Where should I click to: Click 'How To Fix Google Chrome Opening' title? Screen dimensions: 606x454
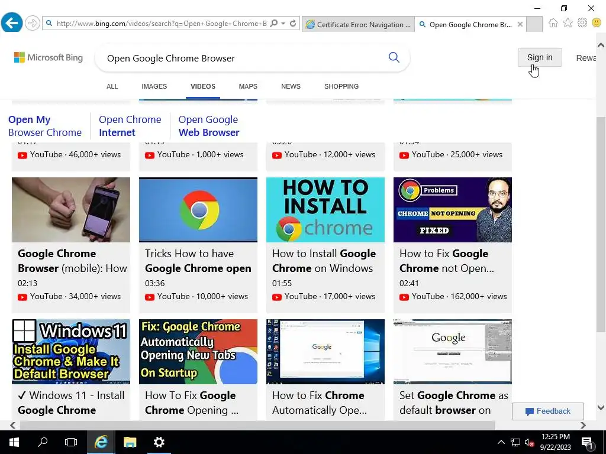192,403
